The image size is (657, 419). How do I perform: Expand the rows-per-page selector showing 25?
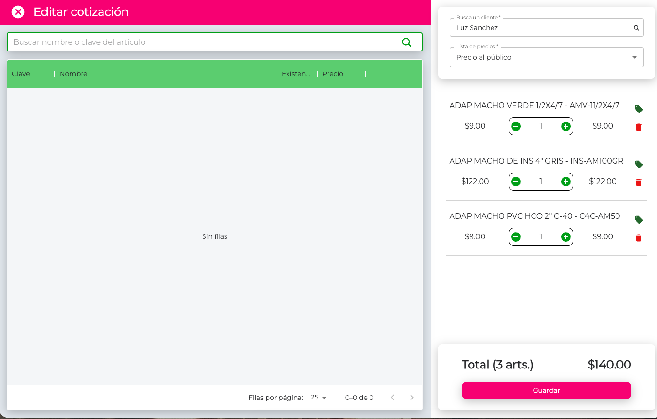[318, 397]
